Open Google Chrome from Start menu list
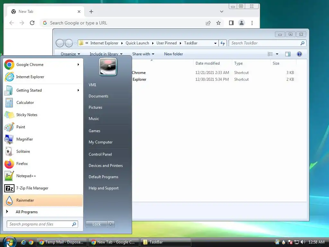 43,64
